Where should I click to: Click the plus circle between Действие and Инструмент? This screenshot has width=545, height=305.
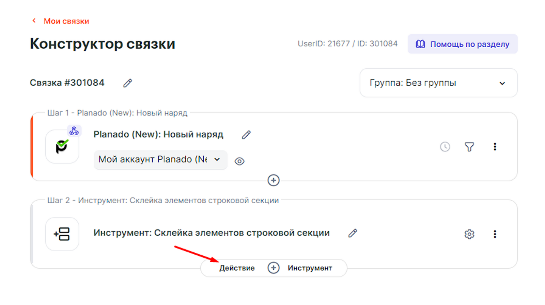click(x=274, y=268)
